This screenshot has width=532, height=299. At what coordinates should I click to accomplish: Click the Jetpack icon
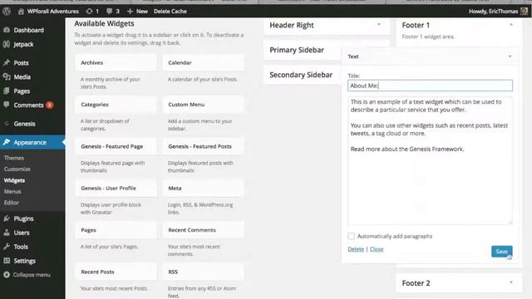(x=7, y=44)
